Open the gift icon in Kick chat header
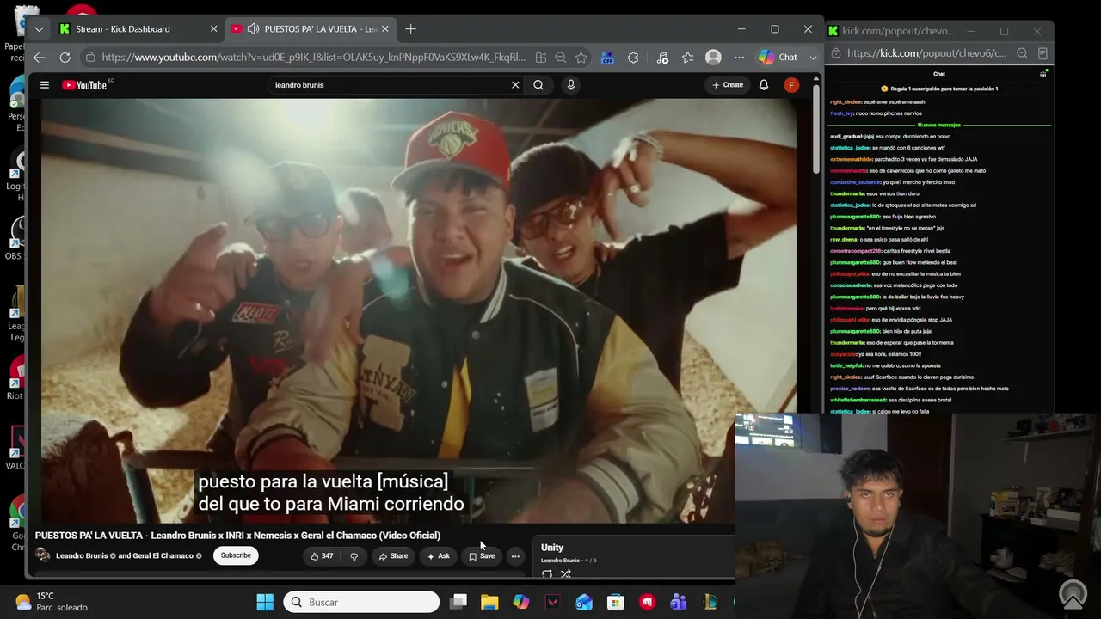The height and width of the screenshot is (619, 1101). [1043, 74]
